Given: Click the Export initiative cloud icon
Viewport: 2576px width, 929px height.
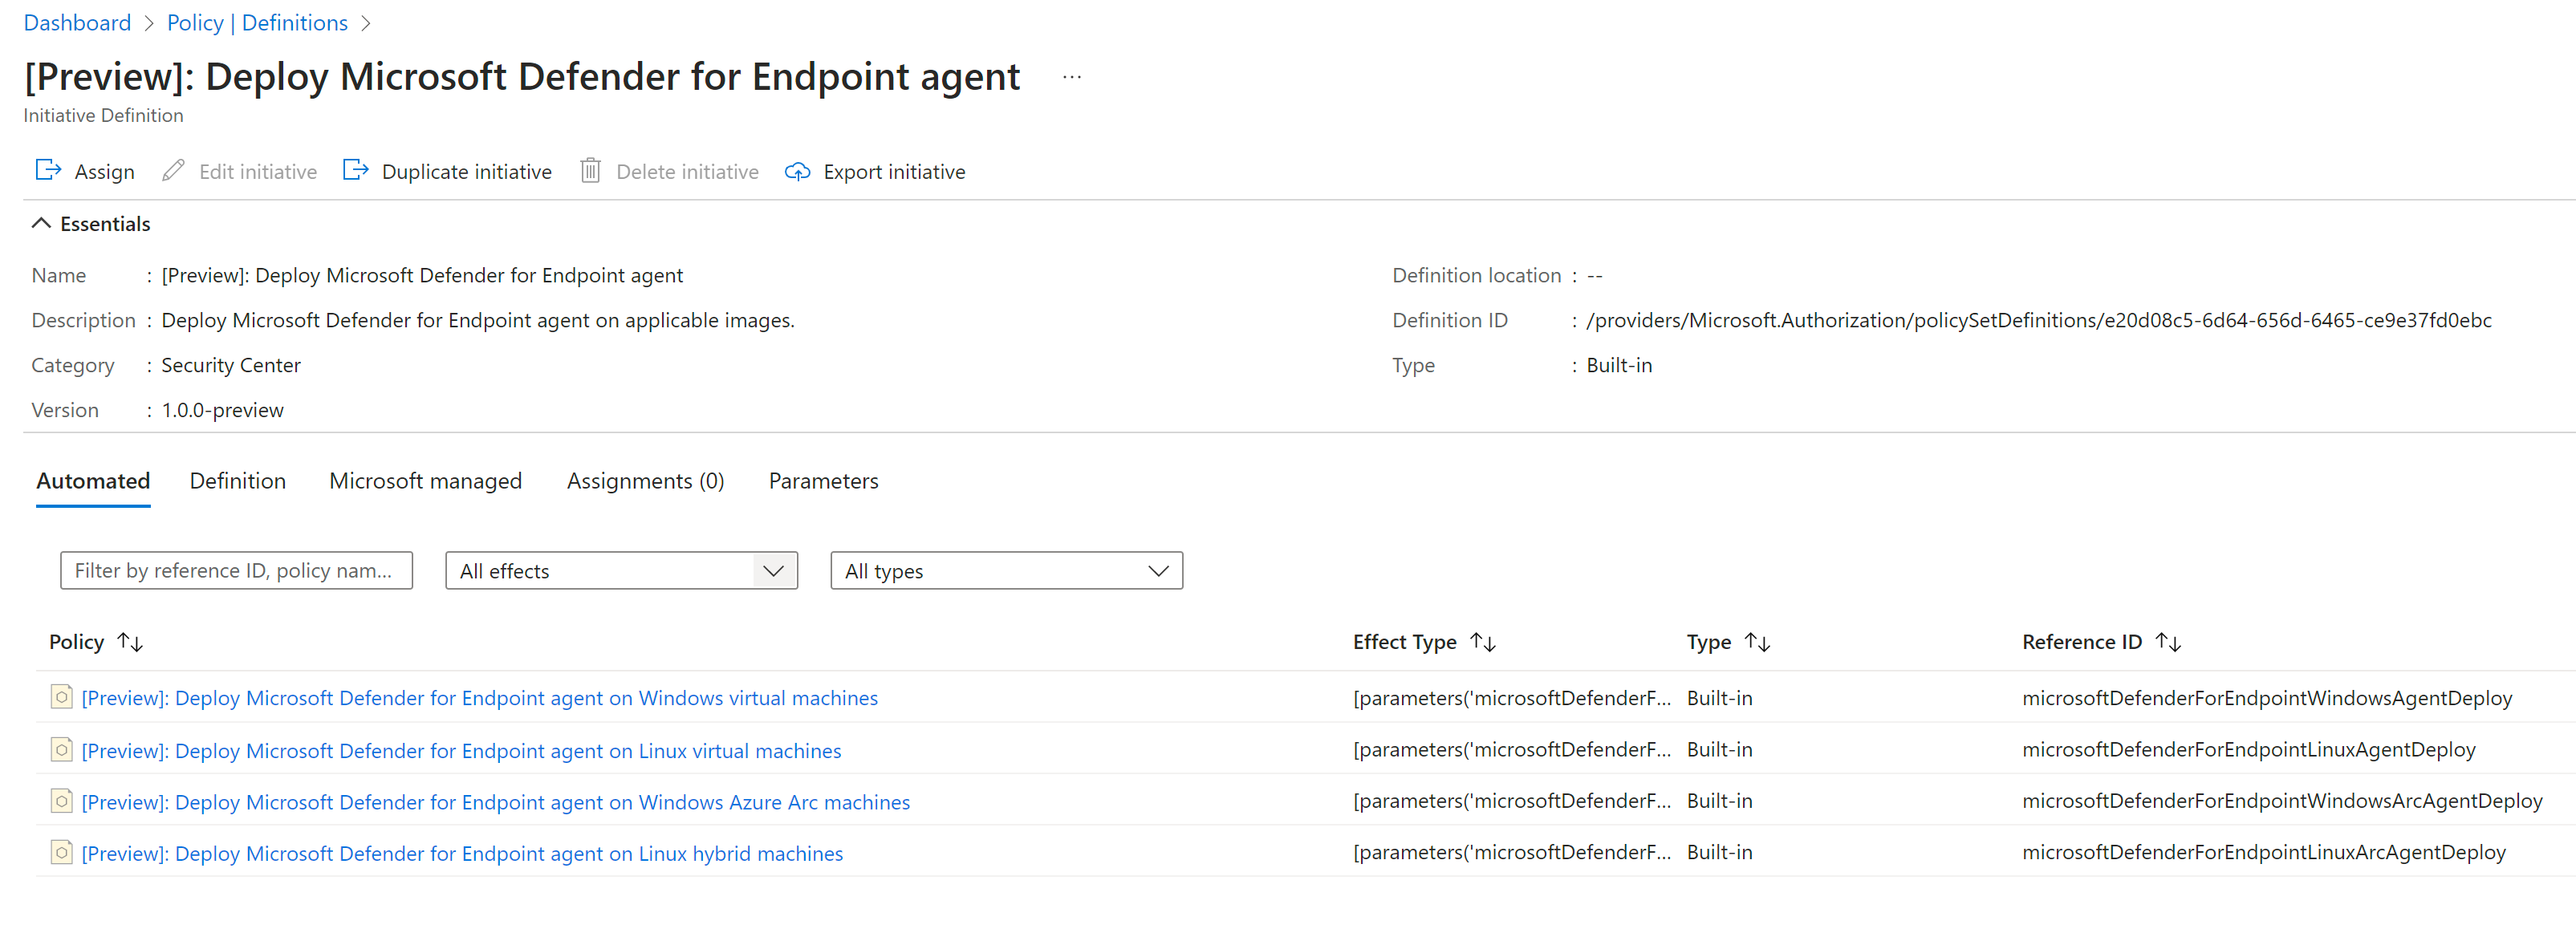Looking at the screenshot, I should coord(797,171).
